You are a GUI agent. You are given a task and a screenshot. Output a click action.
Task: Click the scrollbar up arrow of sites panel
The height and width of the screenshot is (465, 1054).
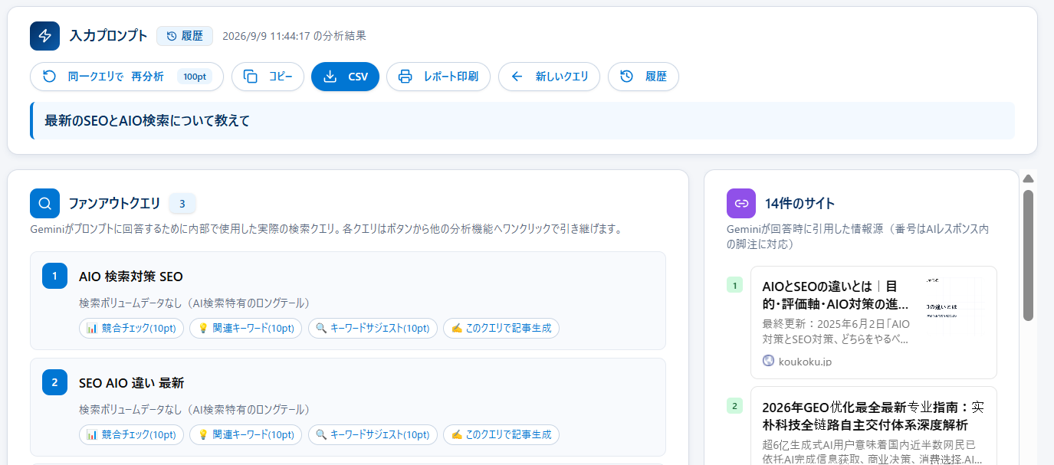(x=1029, y=178)
